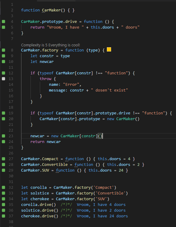Viewport: 176px width, 227px height.
Task: Click the green coverage marker on line 8
Action: tap(4, 50)
